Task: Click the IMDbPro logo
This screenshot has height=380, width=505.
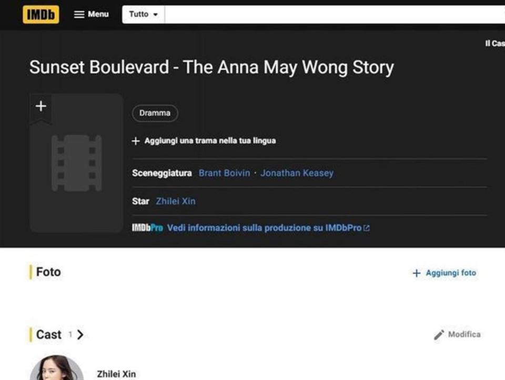Action: [x=147, y=228]
